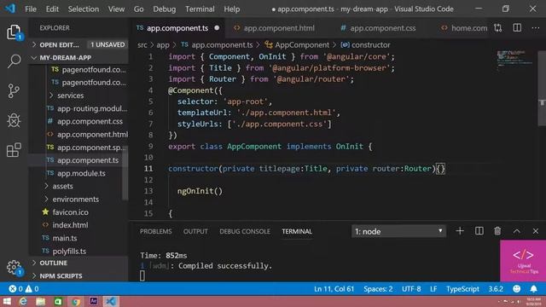Viewport: 546px width, 307px height.
Task: Switch to the Debug Console tab
Action: point(245,231)
